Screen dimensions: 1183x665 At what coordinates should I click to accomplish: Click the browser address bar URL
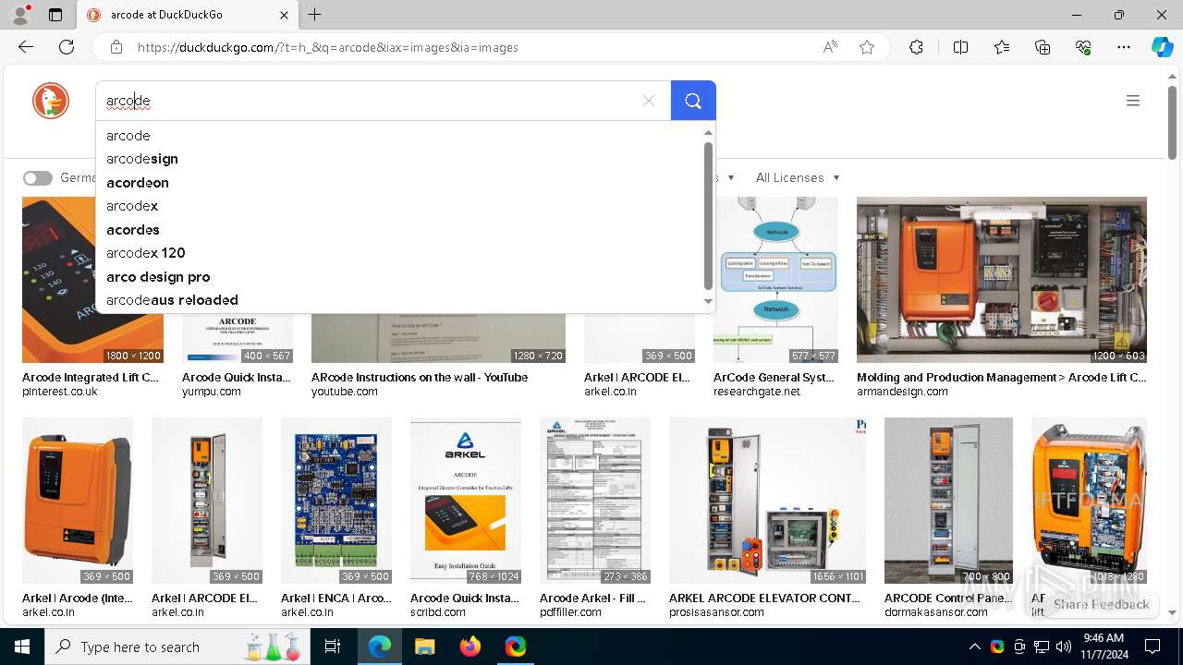(x=328, y=47)
